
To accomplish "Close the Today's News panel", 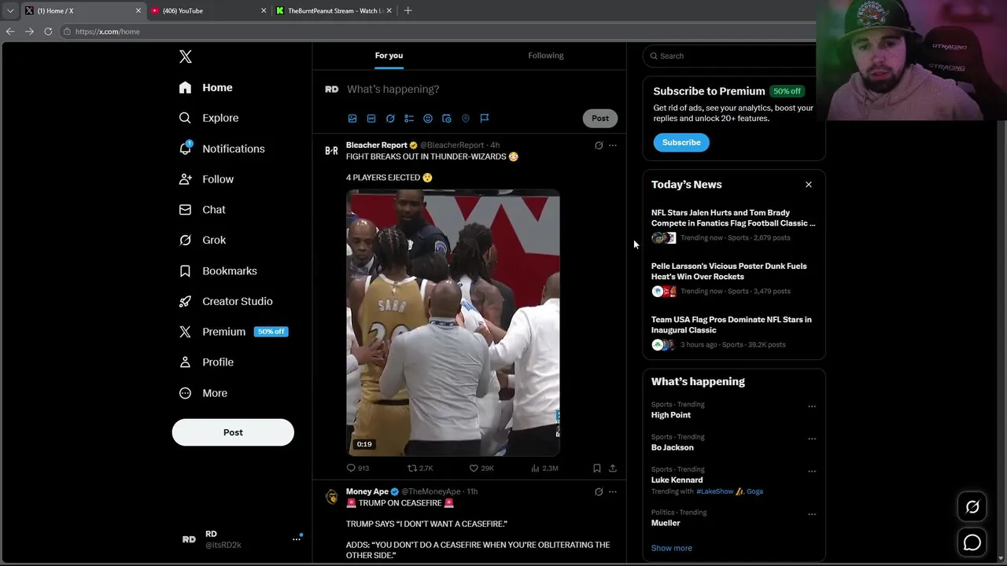I will (809, 185).
